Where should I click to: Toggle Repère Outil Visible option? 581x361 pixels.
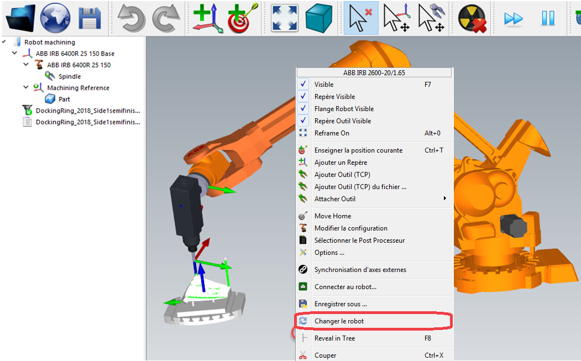tap(375, 121)
